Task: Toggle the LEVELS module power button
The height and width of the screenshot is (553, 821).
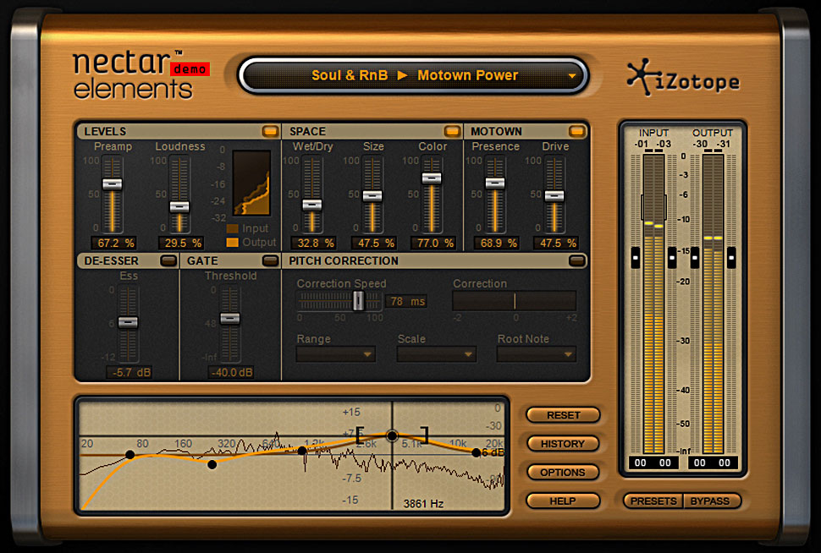Action: [270, 131]
